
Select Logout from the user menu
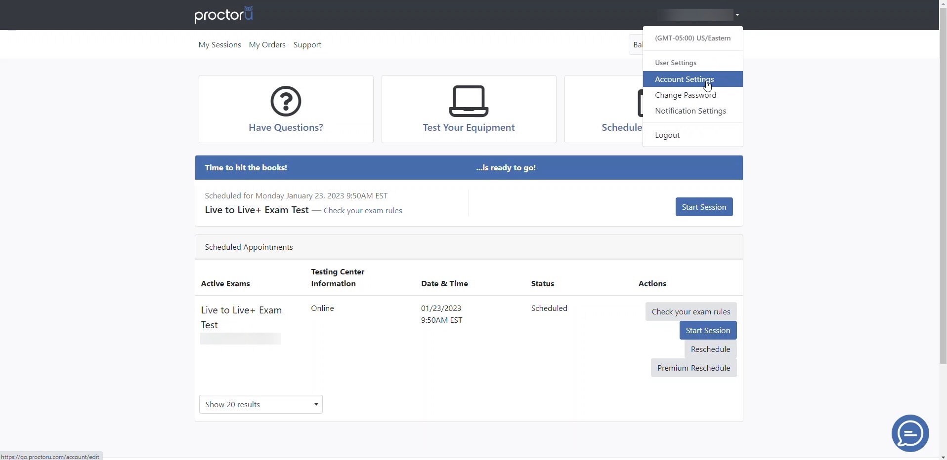[x=666, y=135]
